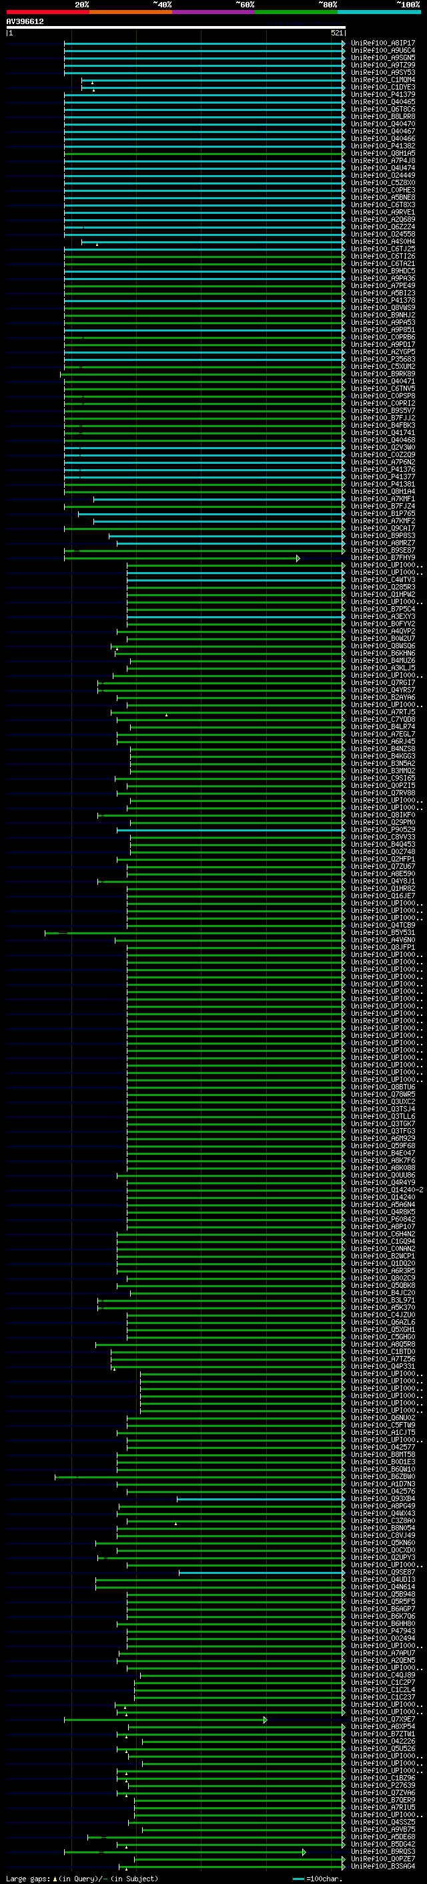Select hit label UniRef100_Q2V3W0

[x=383, y=448]
